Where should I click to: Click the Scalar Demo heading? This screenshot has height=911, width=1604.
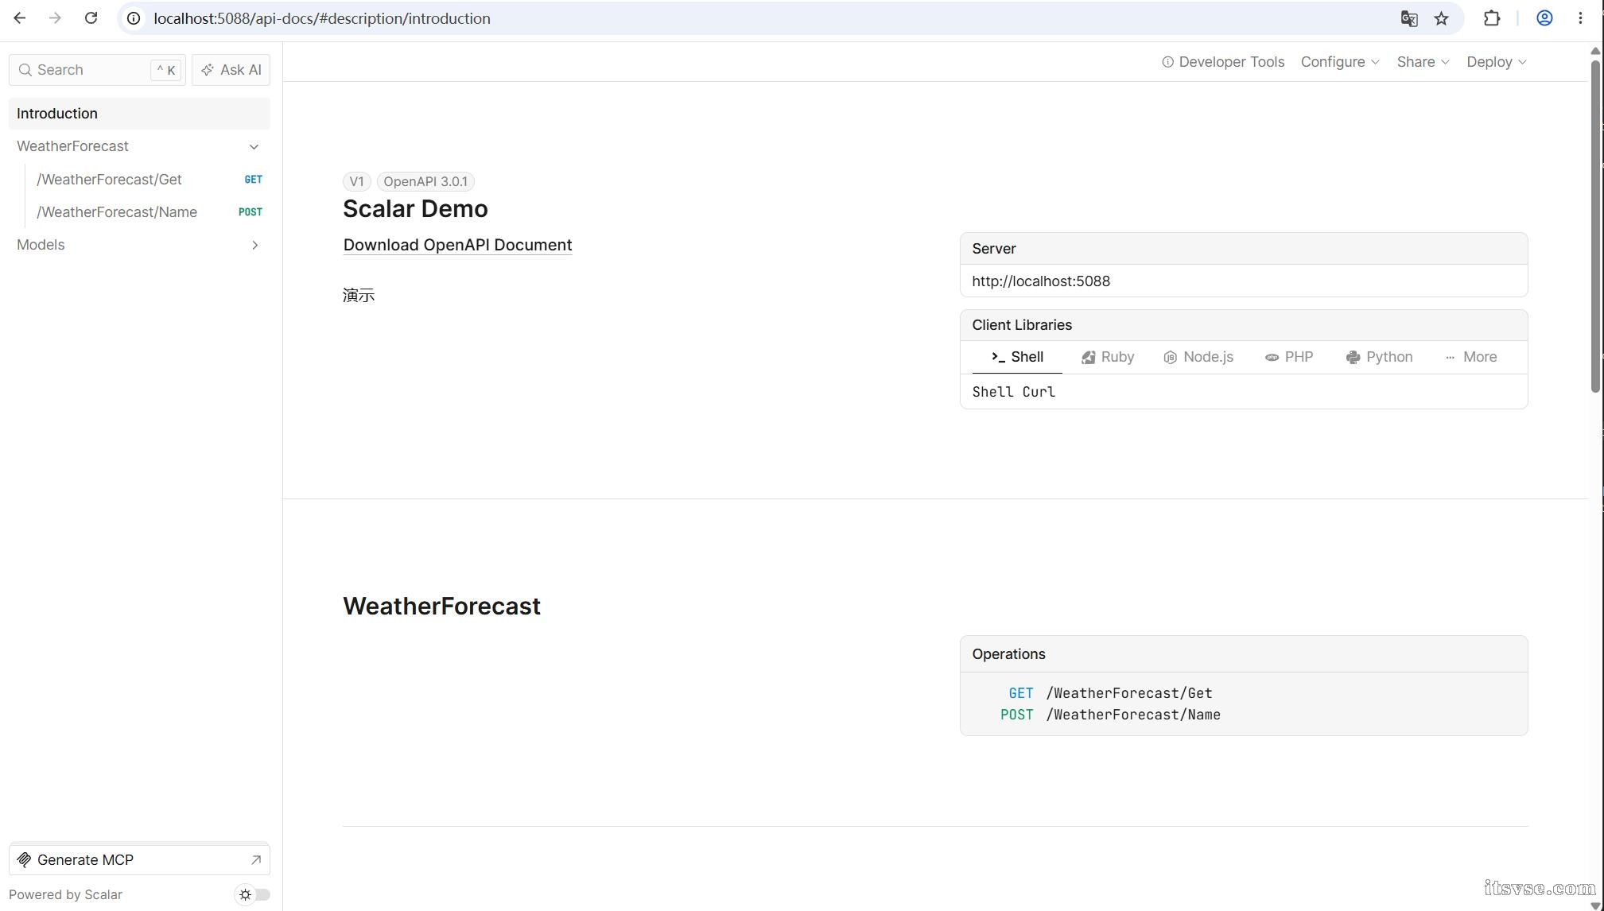point(415,209)
